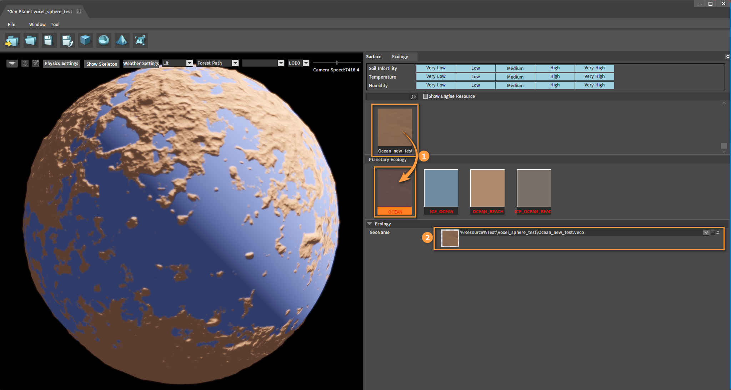Select the OCEAN_BEACH ecology swatch
Viewport: 731px width, 390px height.
(x=487, y=192)
